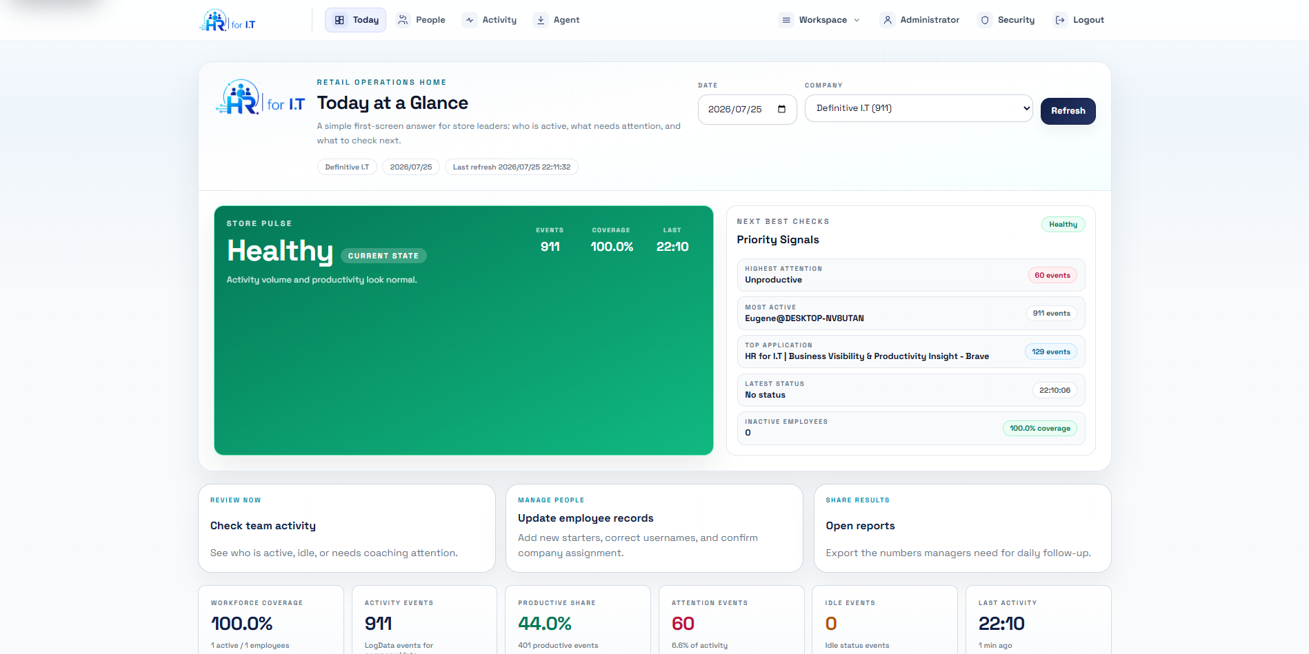Screen dimensions: 1309x654
Task: Click the 60 events badge
Action: [x=1052, y=275]
